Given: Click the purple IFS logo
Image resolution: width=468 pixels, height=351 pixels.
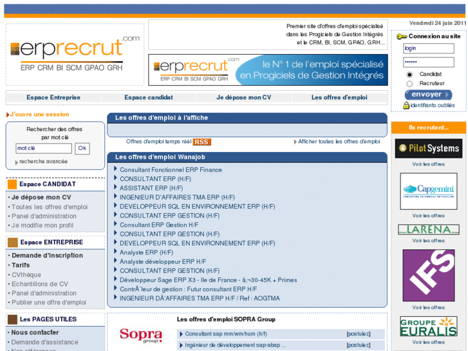Looking at the screenshot, I should click(429, 275).
